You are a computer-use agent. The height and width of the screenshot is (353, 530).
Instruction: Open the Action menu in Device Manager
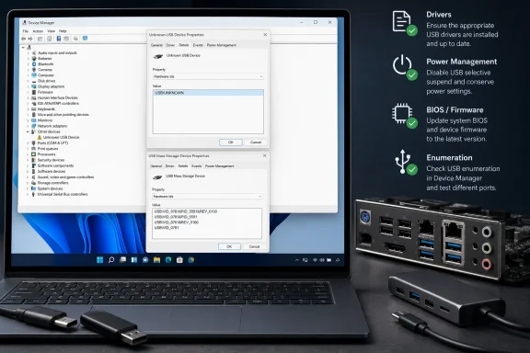(x=38, y=31)
